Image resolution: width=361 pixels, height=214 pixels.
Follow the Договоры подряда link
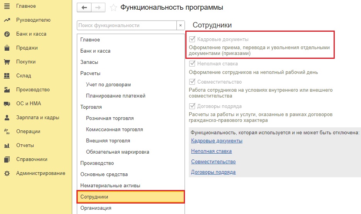pos(214,172)
